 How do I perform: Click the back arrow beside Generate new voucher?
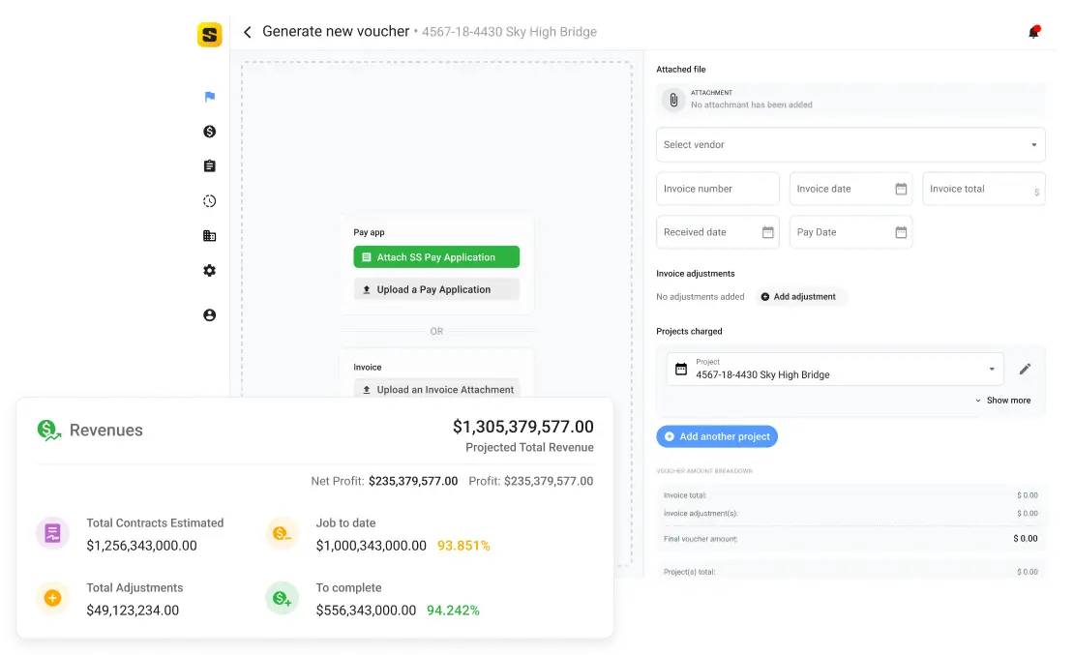247,32
